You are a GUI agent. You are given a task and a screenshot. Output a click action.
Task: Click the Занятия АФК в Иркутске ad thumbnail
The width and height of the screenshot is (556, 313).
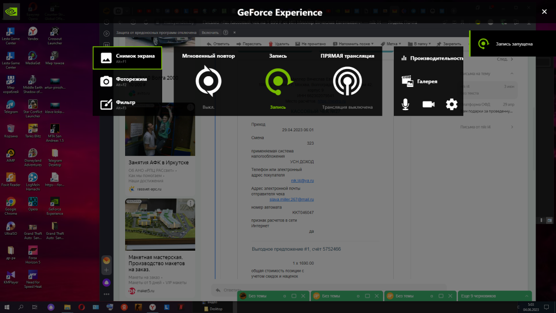point(160,129)
